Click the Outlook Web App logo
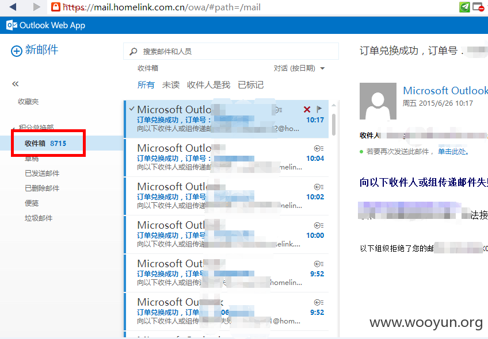488x339 pixels. (46, 25)
